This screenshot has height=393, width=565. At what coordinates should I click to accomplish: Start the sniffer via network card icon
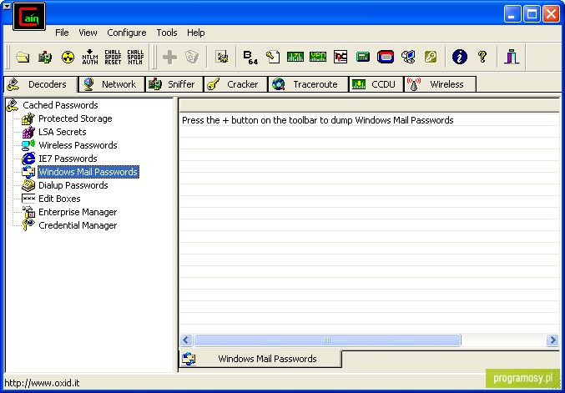(x=45, y=57)
